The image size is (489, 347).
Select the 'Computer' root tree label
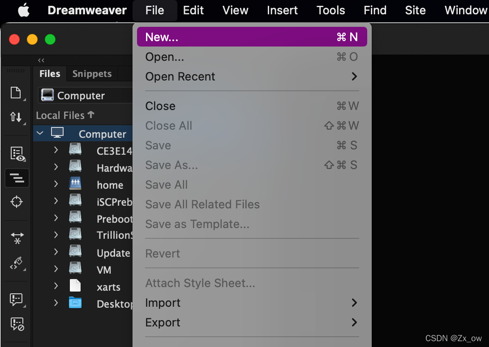[x=103, y=134]
